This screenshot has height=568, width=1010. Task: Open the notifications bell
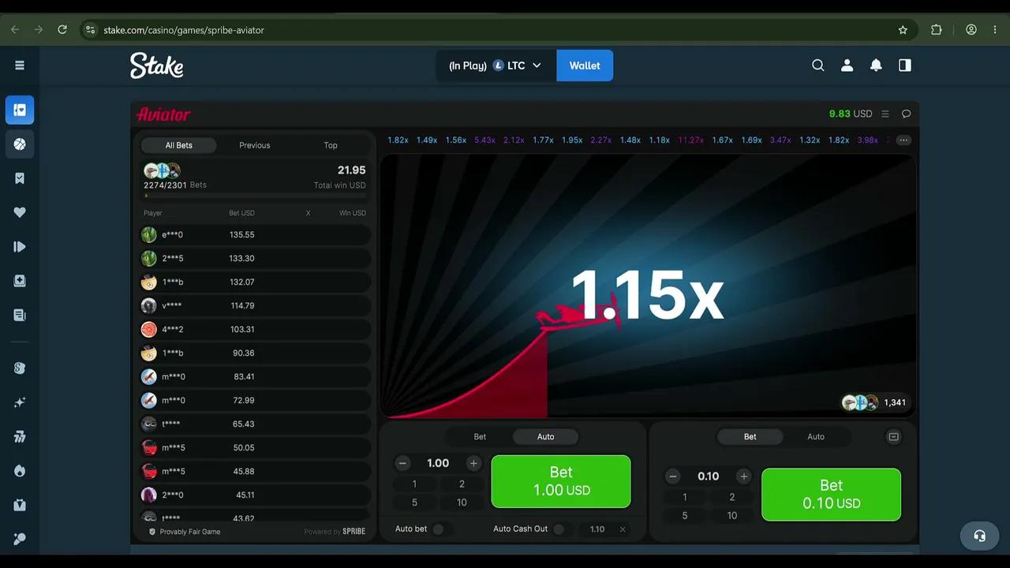tap(876, 65)
